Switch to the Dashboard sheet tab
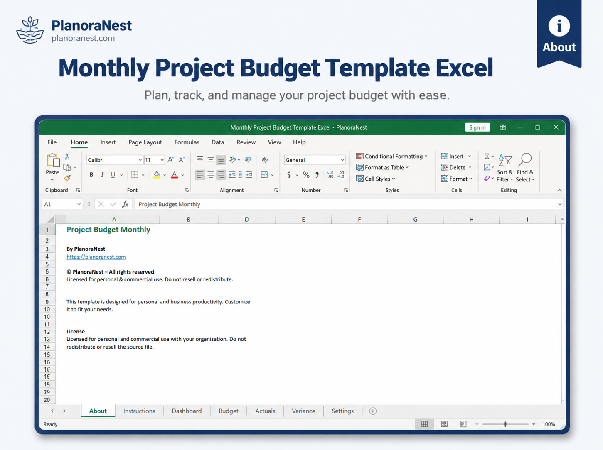 pyautogui.click(x=187, y=411)
